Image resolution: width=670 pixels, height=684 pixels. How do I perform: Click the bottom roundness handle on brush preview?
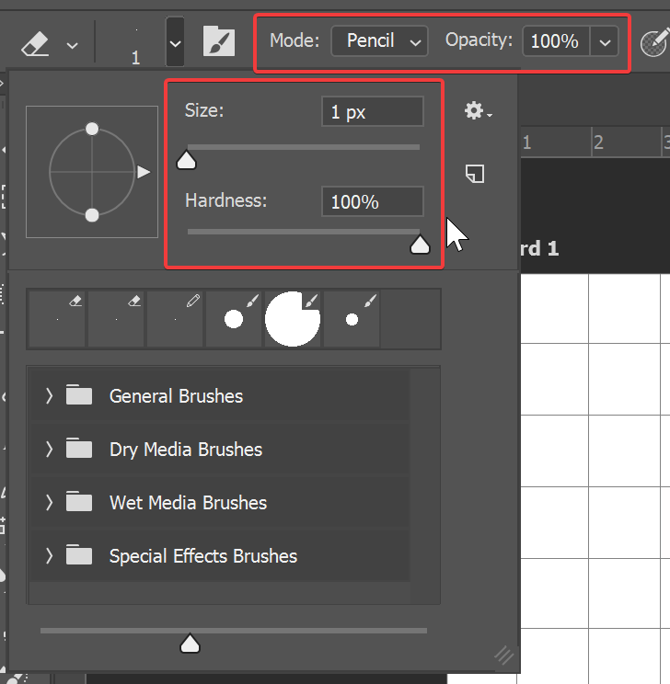point(92,215)
